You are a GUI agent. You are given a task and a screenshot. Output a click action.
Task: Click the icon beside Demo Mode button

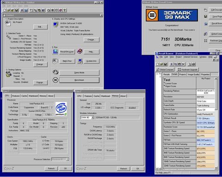point(55,72)
